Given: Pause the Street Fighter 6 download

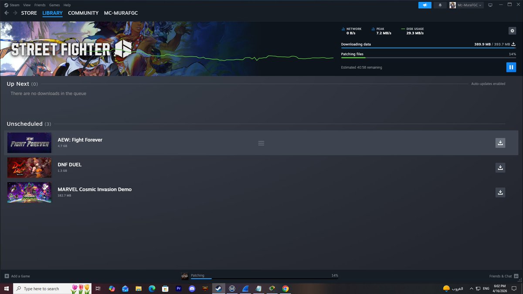Looking at the screenshot, I should pyautogui.click(x=511, y=67).
